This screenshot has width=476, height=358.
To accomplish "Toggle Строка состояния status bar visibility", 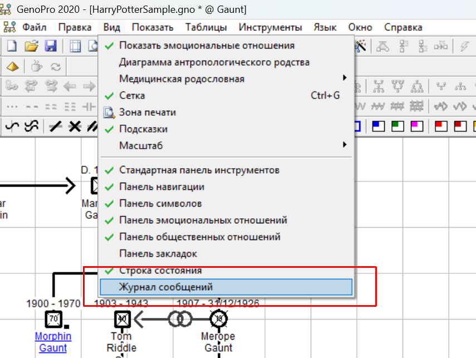I will pos(160,271).
